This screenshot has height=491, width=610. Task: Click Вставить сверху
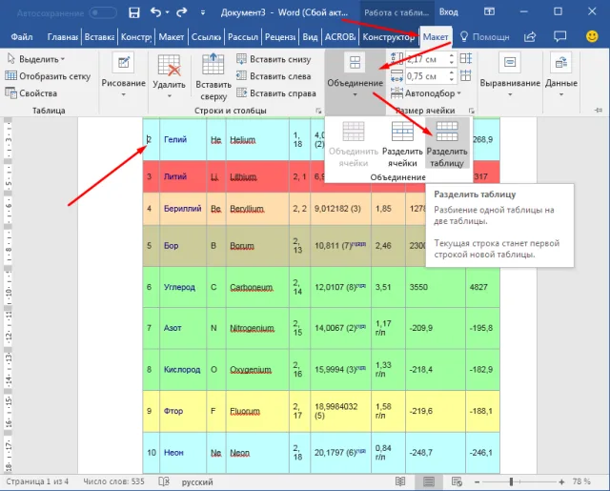pos(213,76)
